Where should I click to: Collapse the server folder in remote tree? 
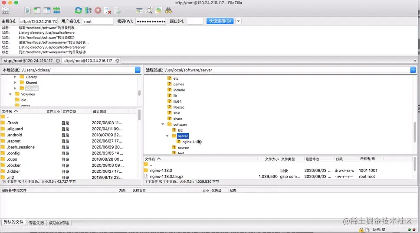[167, 136]
